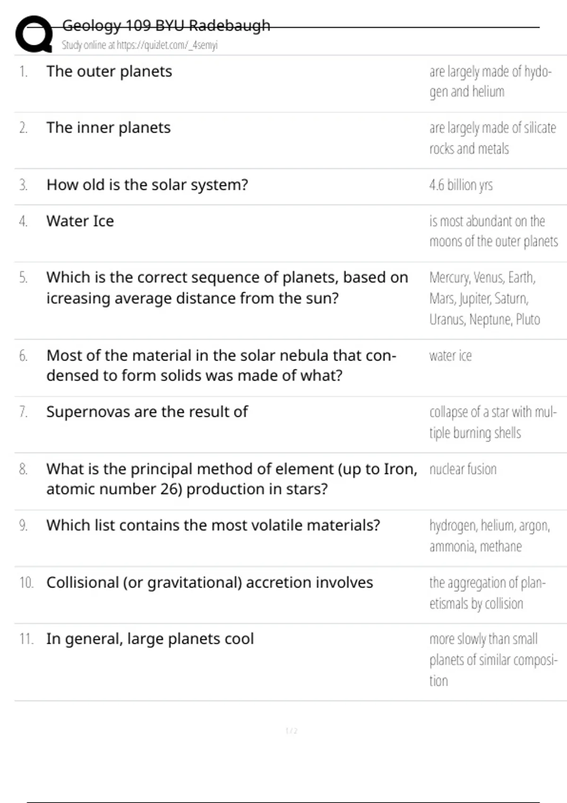
Task: Click the "water ice" definition
Action: tap(450, 356)
